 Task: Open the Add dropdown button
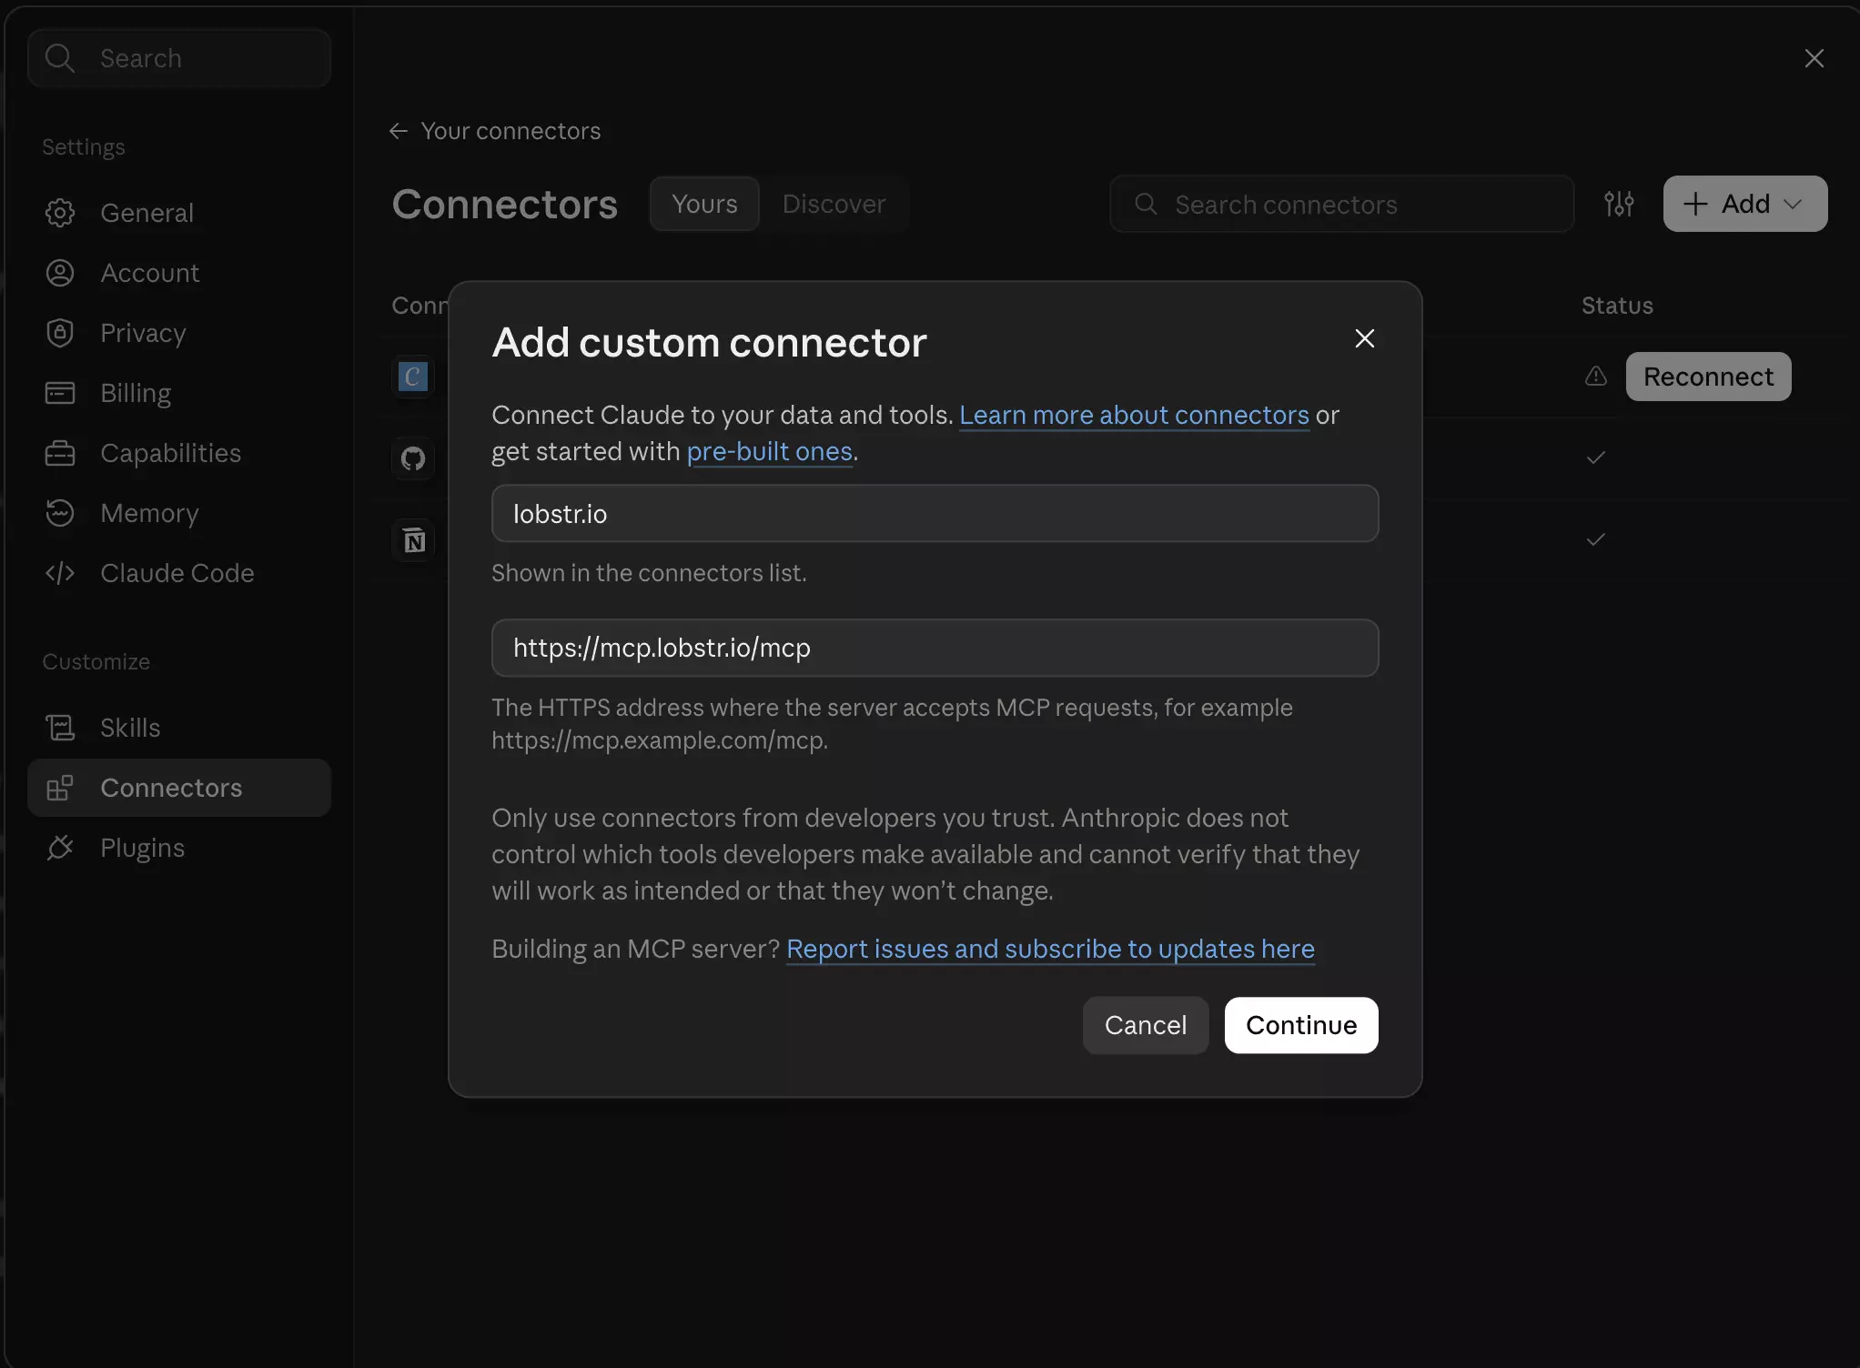(x=1745, y=204)
